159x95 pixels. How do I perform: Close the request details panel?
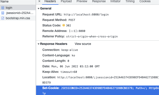[x=39, y=1]
